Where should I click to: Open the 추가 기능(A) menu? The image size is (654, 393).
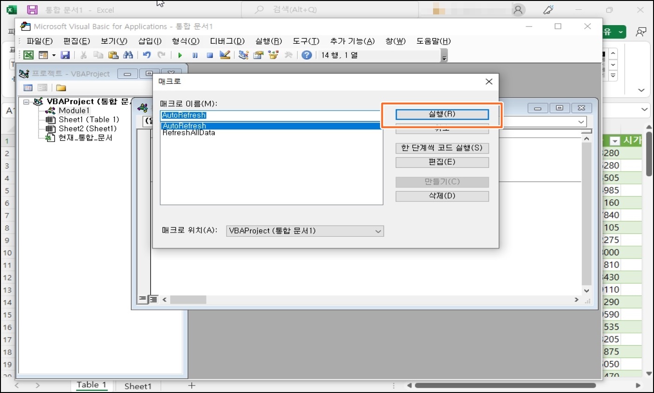[x=352, y=41]
